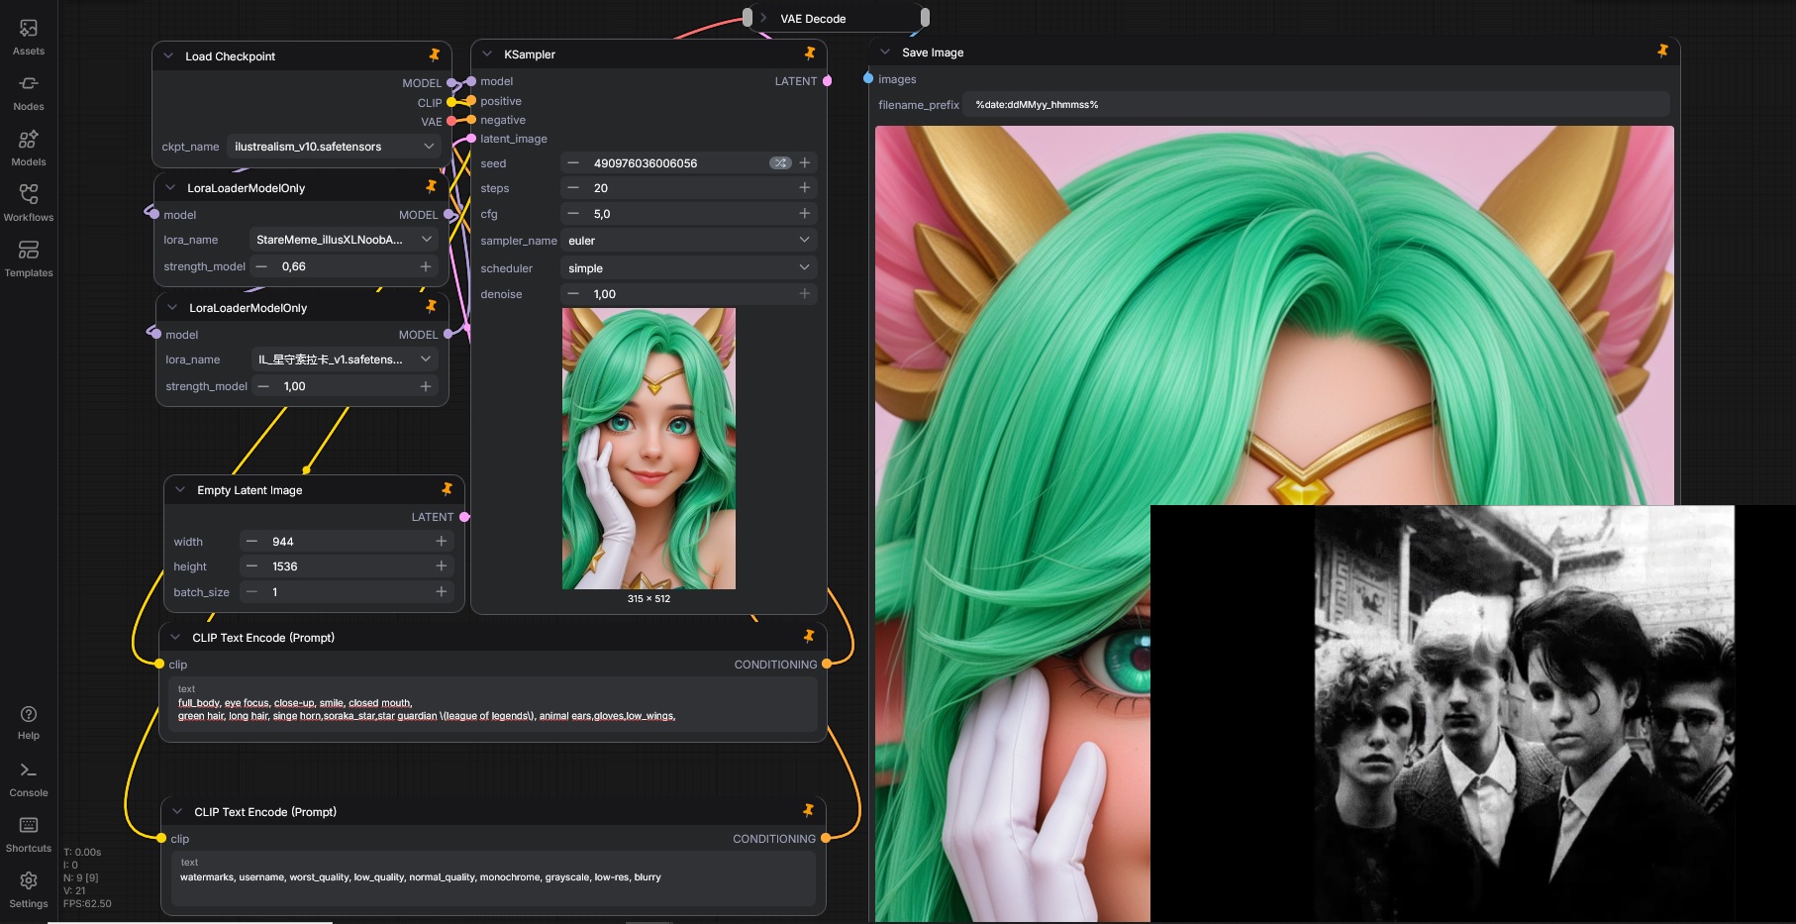Click the Help icon in sidebar

tap(29, 721)
